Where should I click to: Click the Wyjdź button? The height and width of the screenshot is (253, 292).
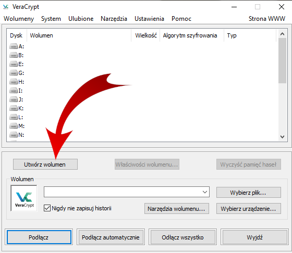point(254,237)
